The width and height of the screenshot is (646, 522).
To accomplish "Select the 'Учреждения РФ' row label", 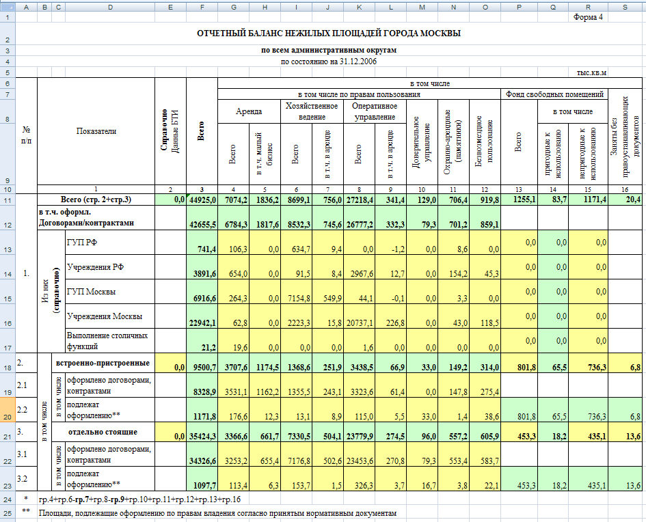I will tap(110, 266).
